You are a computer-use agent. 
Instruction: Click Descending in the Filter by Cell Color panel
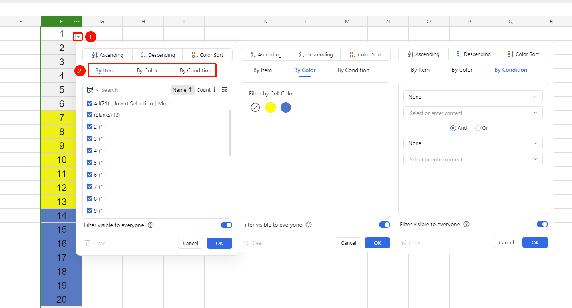(x=315, y=54)
